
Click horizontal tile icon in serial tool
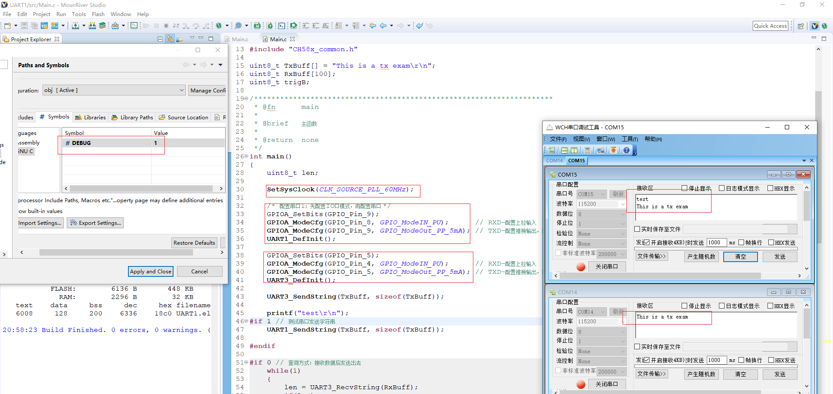564,150
